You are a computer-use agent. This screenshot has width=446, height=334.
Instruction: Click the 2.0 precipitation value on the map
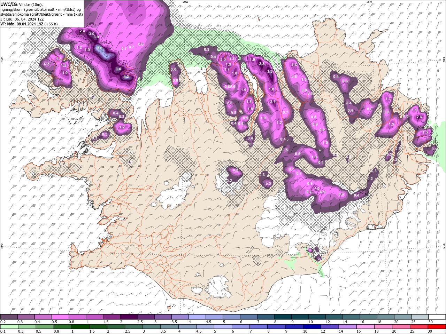tap(223, 59)
